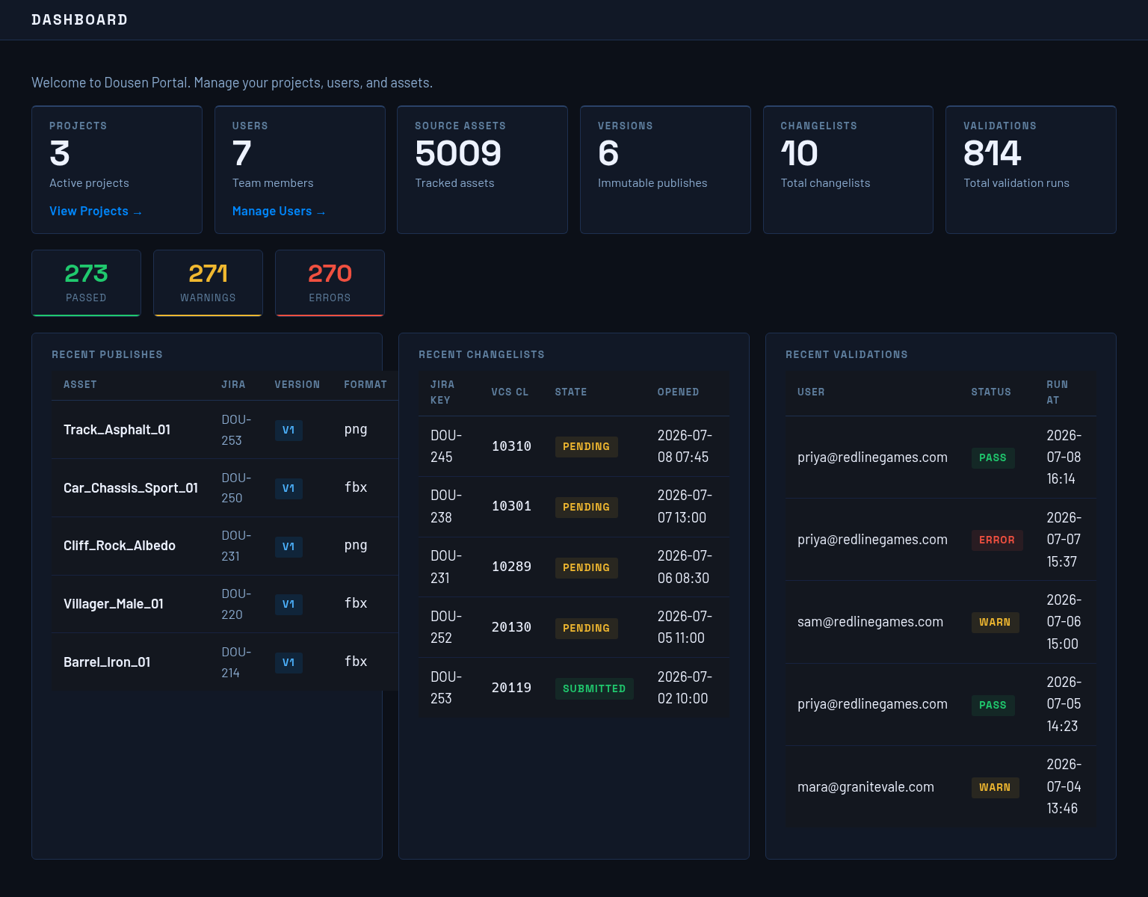The image size is (1148, 897).
Task: Click priya@redlinegames.com on the Error row
Action: pos(872,540)
